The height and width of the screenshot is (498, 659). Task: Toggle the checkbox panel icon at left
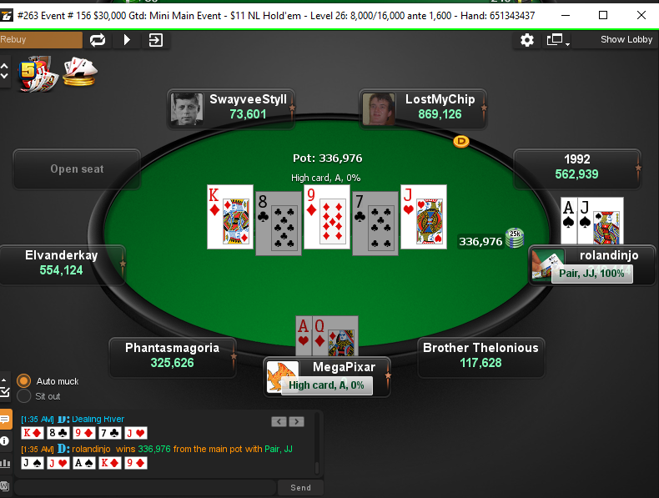5,392
